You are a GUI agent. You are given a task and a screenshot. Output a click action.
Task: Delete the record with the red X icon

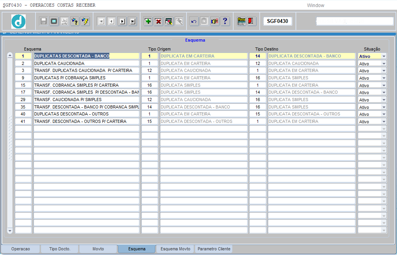[158, 21]
